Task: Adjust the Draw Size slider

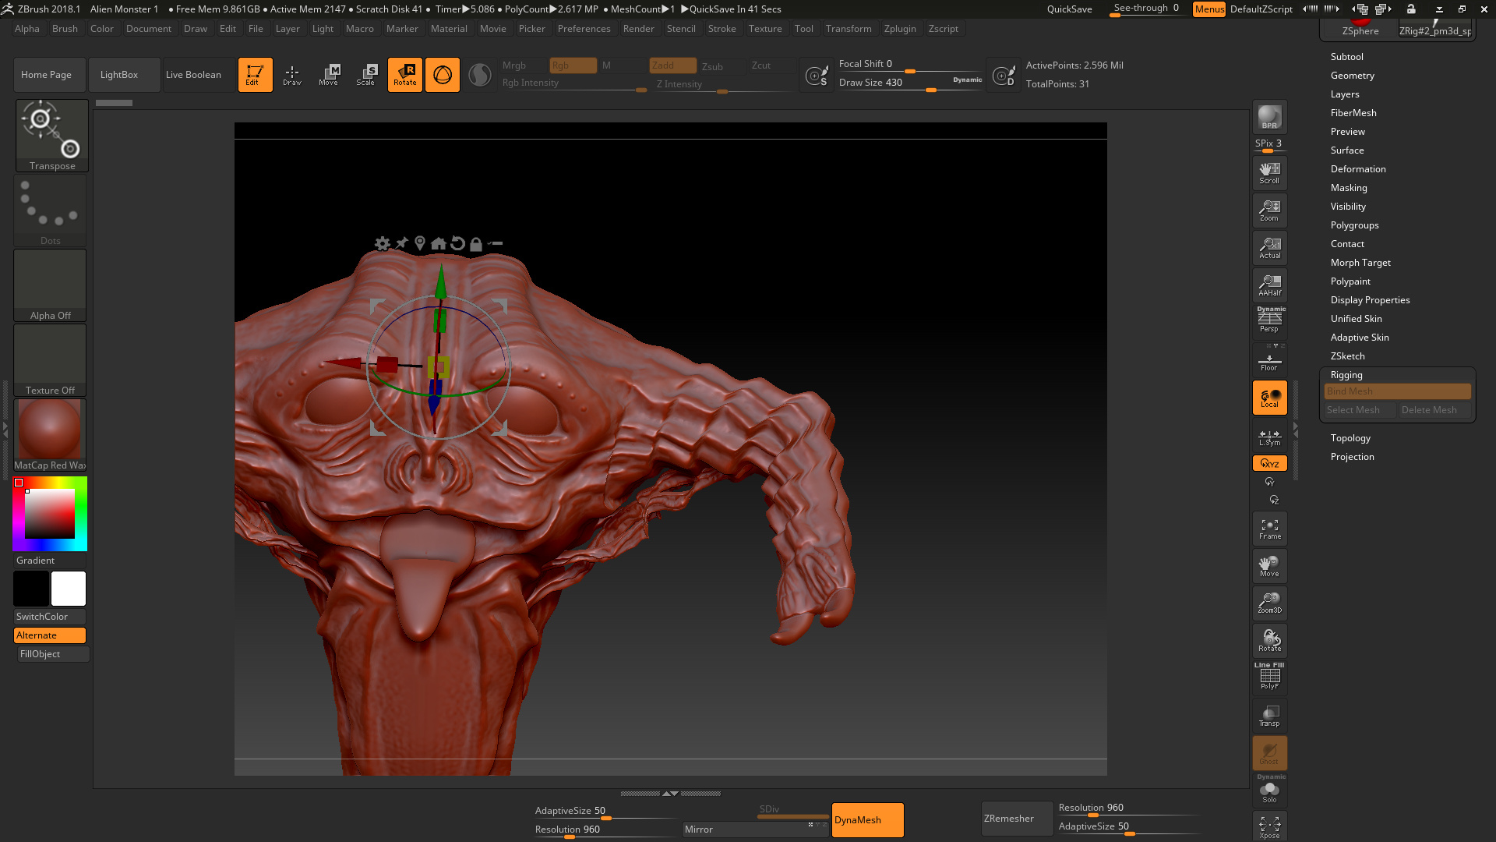Action: point(910,83)
